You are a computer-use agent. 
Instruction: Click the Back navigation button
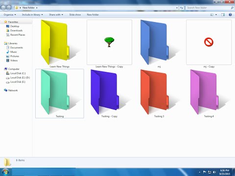(x=3, y=7)
